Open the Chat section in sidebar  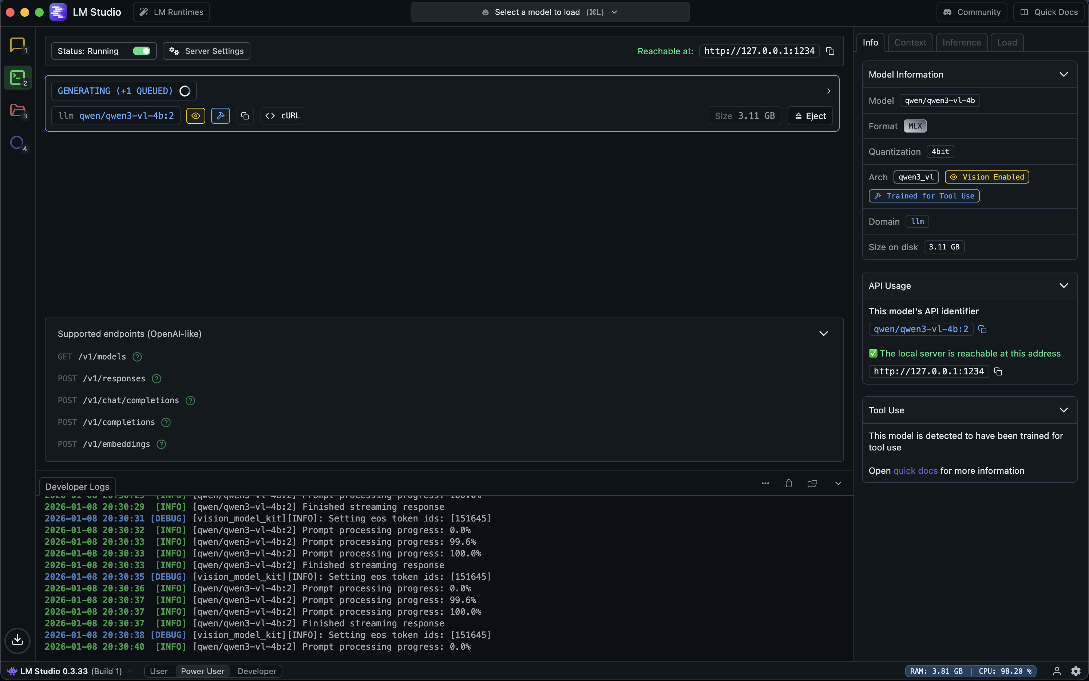tap(17, 44)
